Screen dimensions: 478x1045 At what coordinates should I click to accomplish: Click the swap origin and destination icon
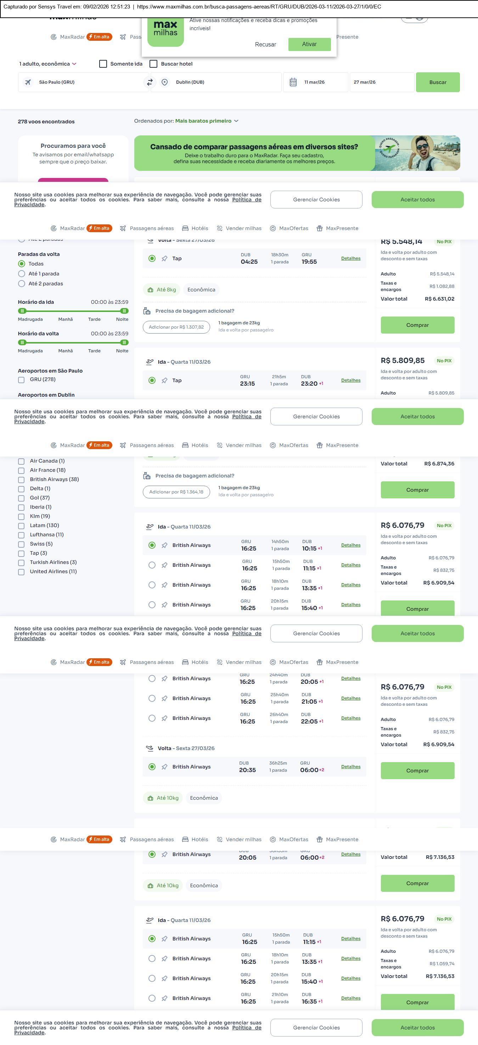click(150, 82)
